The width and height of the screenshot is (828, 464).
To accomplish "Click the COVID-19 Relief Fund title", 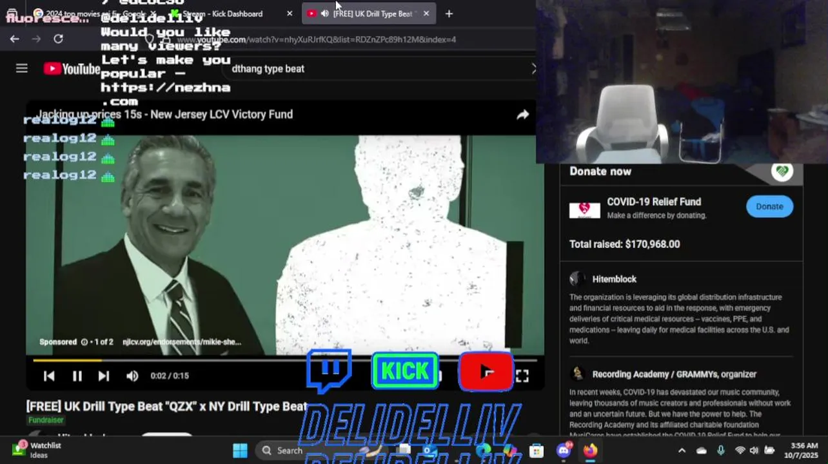I will 654,202.
